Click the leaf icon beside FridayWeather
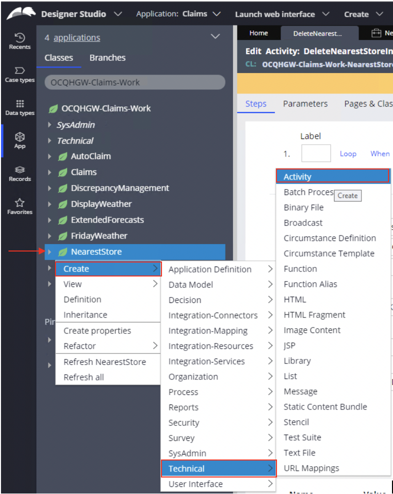393x494 pixels. (62, 236)
